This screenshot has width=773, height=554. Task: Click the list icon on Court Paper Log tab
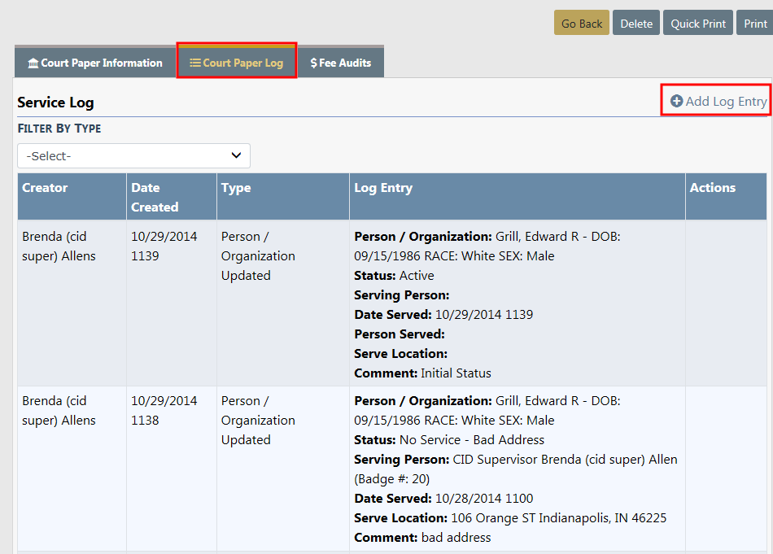pos(195,63)
